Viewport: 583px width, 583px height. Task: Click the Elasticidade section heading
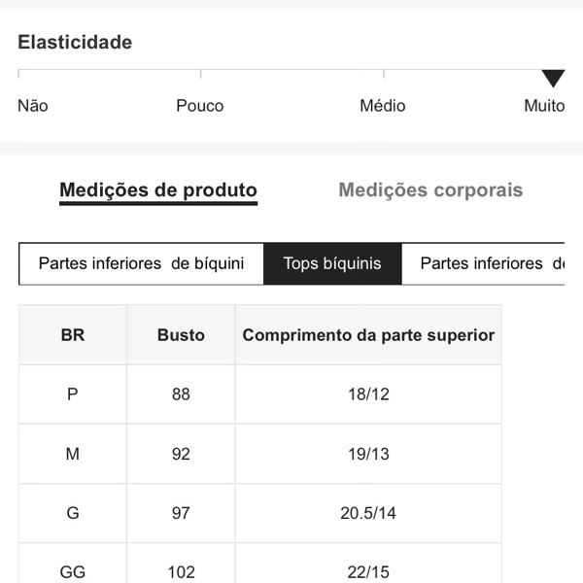click(x=75, y=43)
